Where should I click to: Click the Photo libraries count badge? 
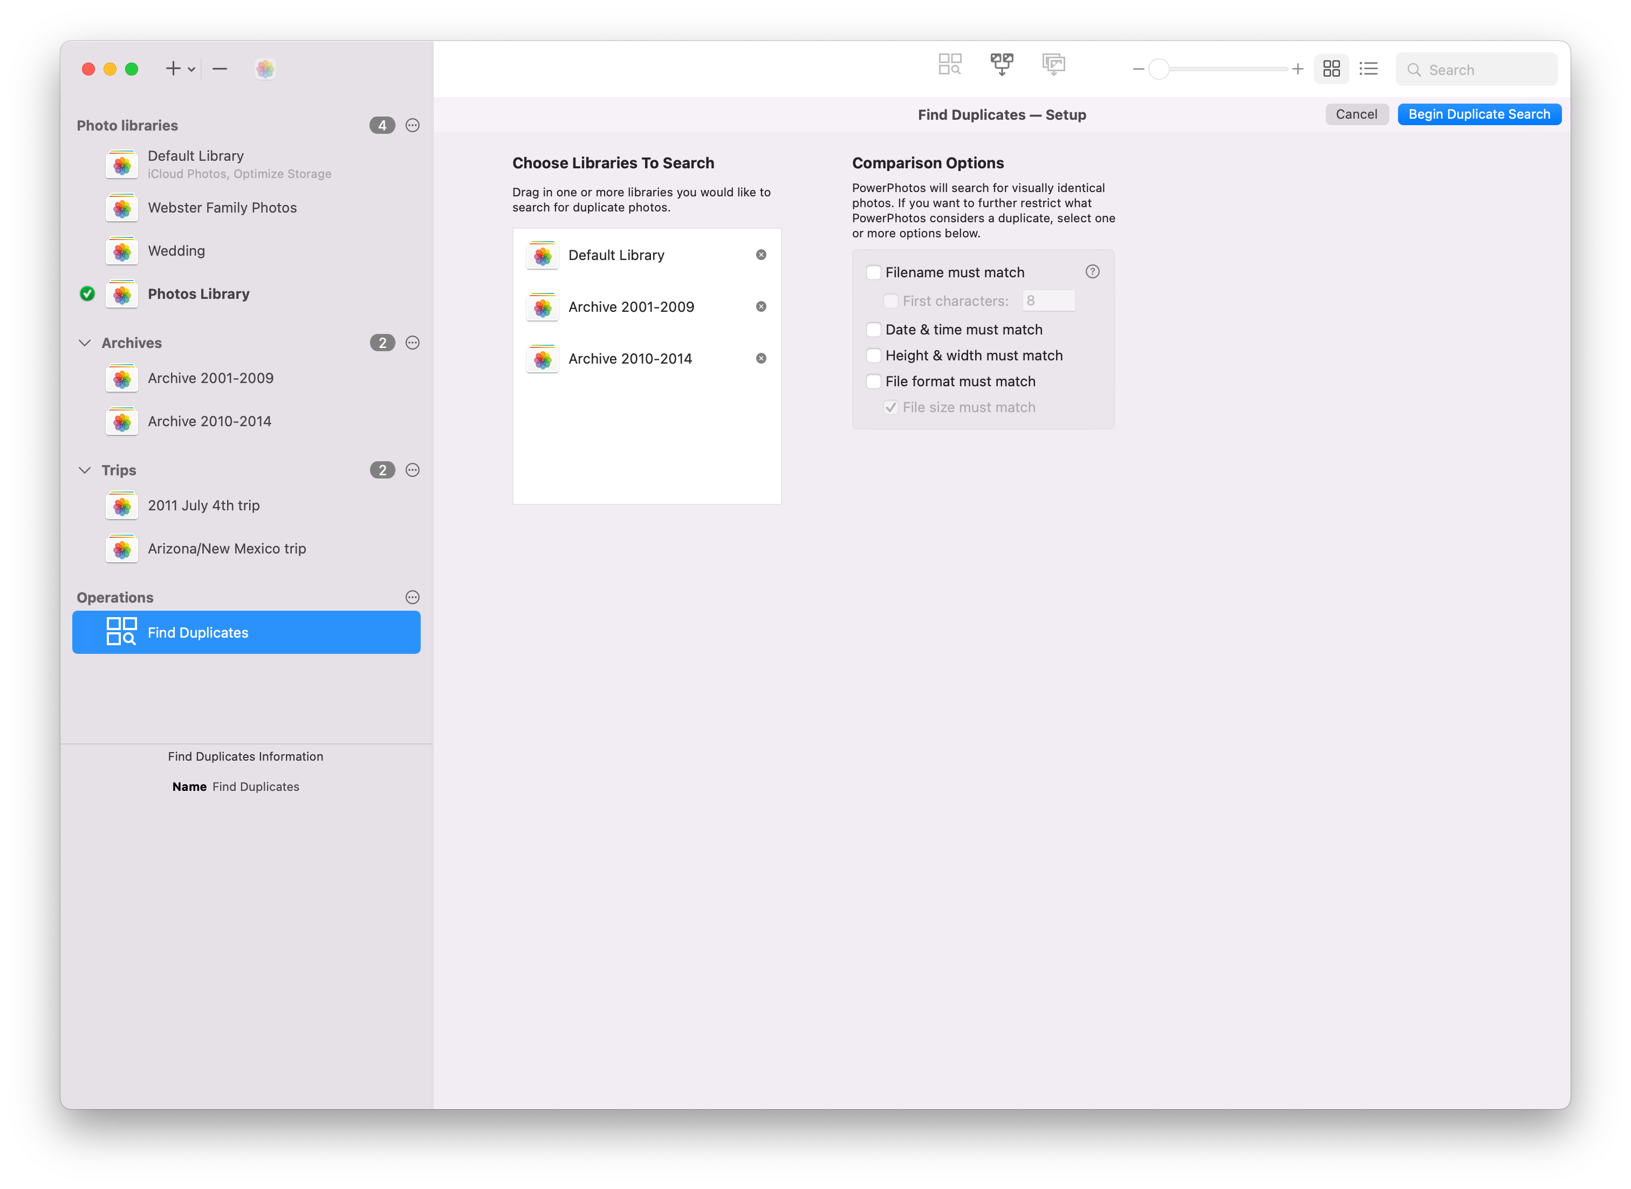[382, 126]
